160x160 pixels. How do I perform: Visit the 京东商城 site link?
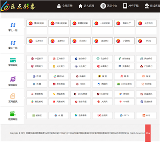click(x=59, y=84)
